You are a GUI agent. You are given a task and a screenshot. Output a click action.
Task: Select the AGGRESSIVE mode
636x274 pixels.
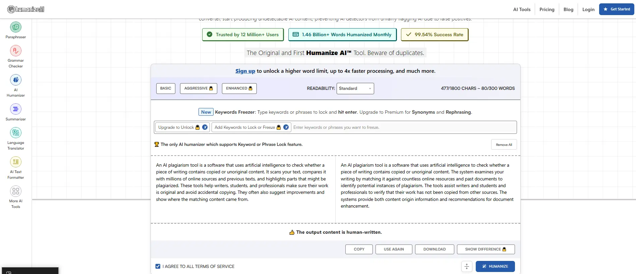click(x=198, y=89)
